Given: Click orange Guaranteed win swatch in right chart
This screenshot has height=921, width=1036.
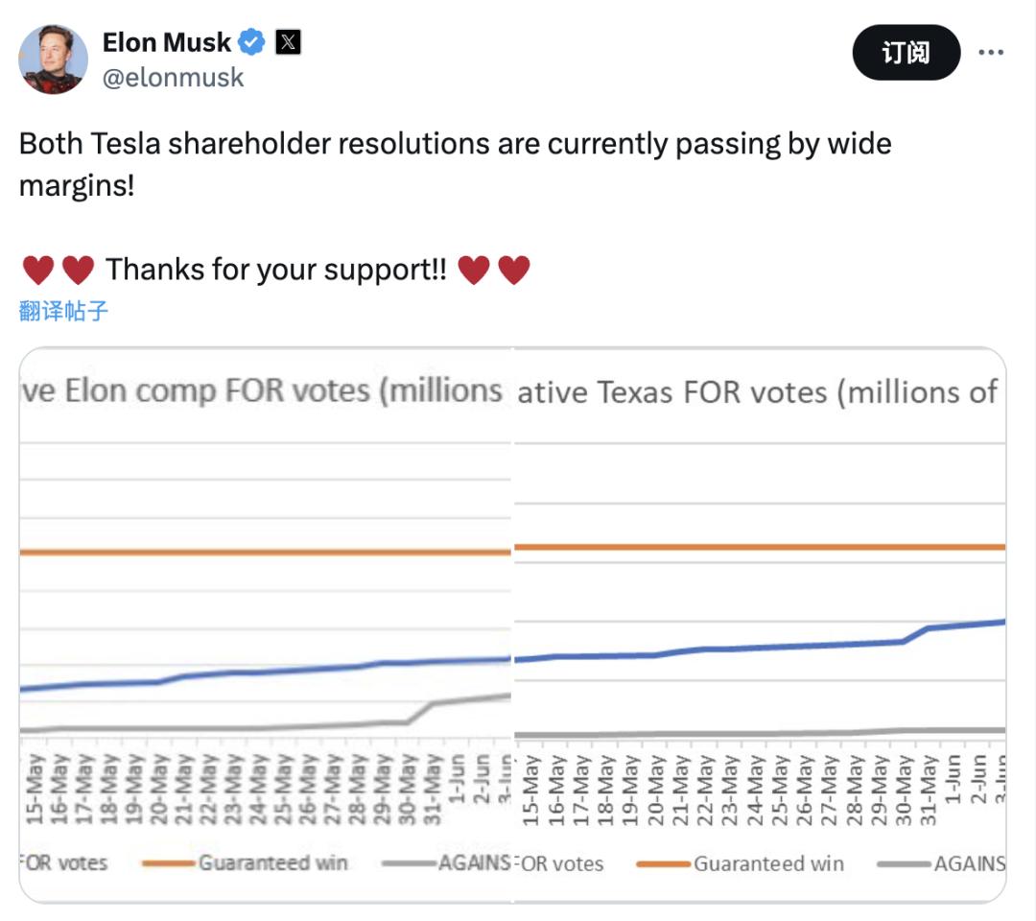Looking at the screenshot, I should pyautogui.click(x=663, y=864).
